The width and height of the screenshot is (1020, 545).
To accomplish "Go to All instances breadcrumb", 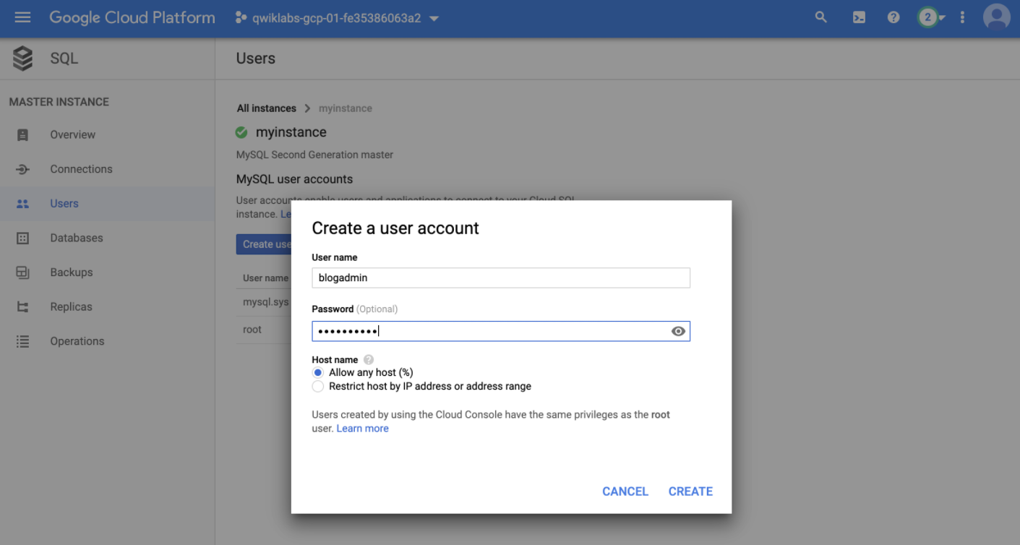I will click(267, 108).
